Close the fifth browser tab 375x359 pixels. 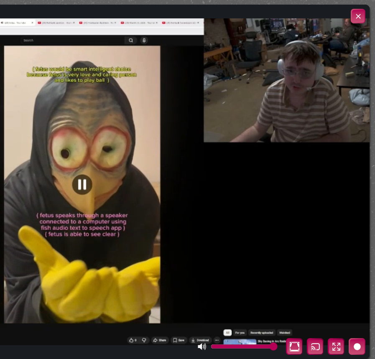point(198,23)
